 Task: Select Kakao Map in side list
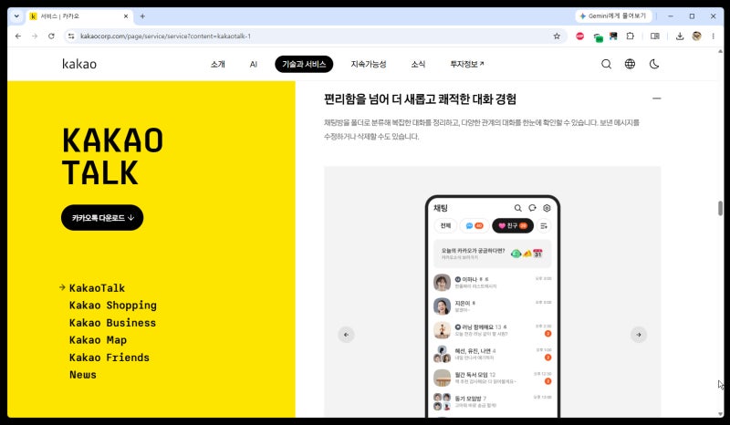coord(98,340)
